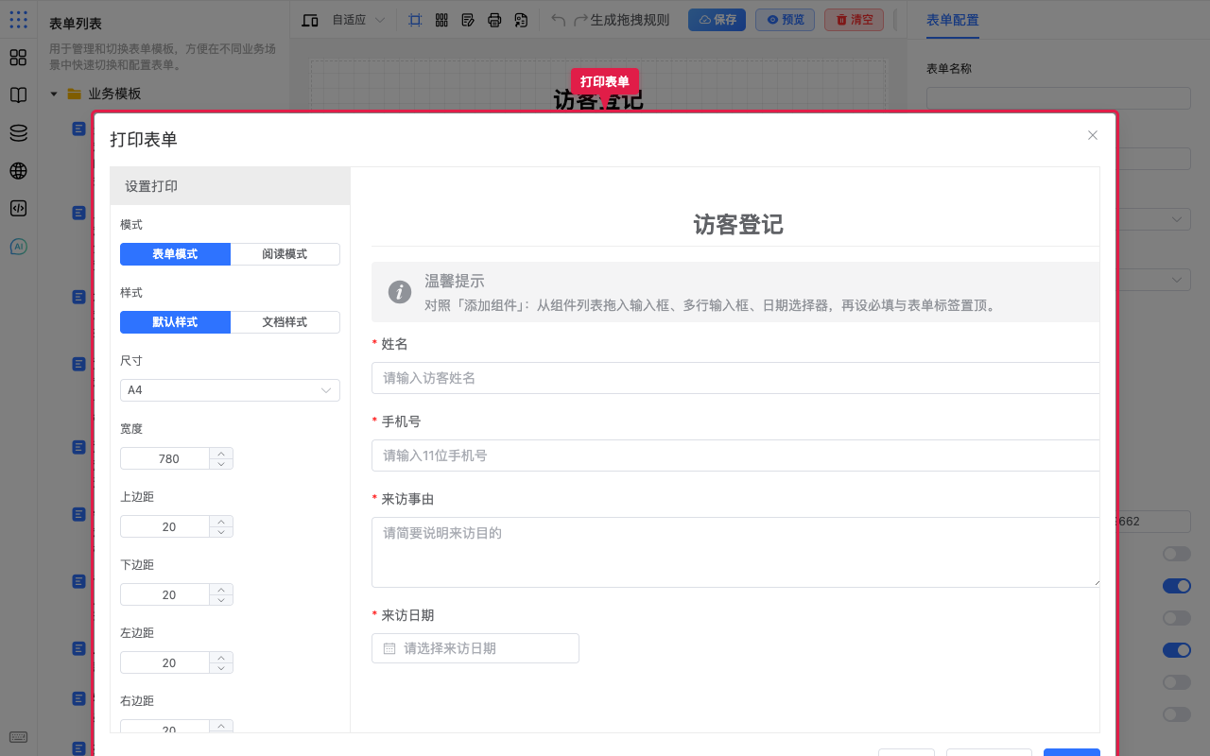Click the 业务模板 folder icon
Viewport: 1210px width, 756px height.
pyautogui.click(x=74, y=94)
